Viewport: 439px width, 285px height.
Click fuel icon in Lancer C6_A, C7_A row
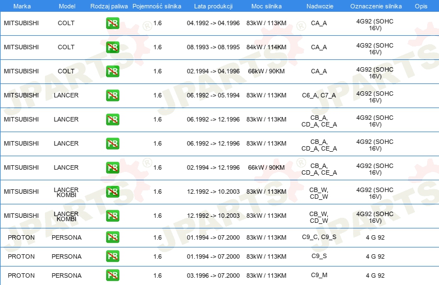(112, 96)
